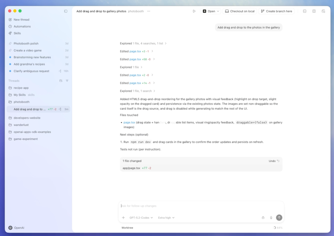
Task: Send the follow-up message
Action: pos(279,217)
